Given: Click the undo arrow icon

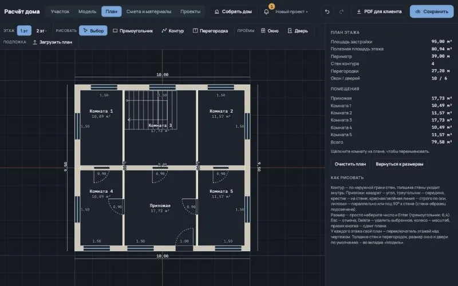Looking at the screenshot, I should [x=327, y=11].
